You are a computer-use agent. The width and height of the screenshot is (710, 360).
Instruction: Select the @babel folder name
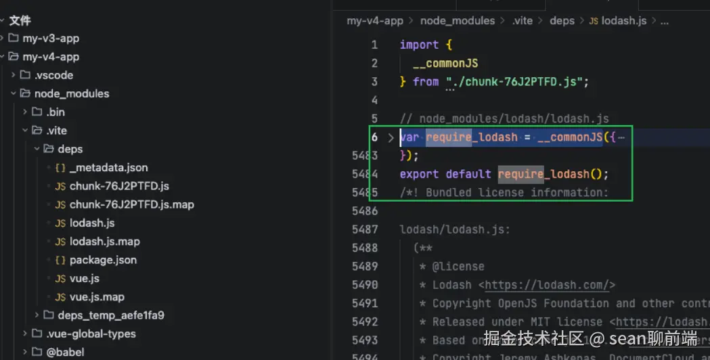(65, 352)
